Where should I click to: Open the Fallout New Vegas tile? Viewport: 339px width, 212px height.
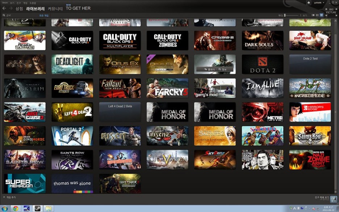tap(120, 88)
